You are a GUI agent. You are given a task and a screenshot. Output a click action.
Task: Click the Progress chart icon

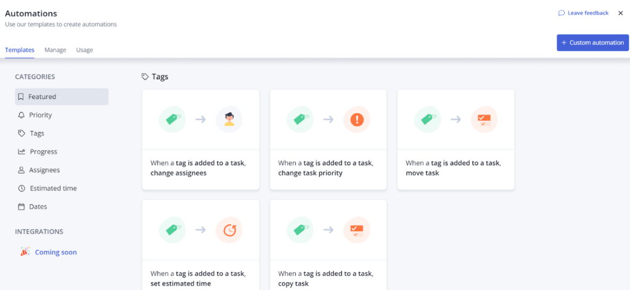click(x=22, y=152)
